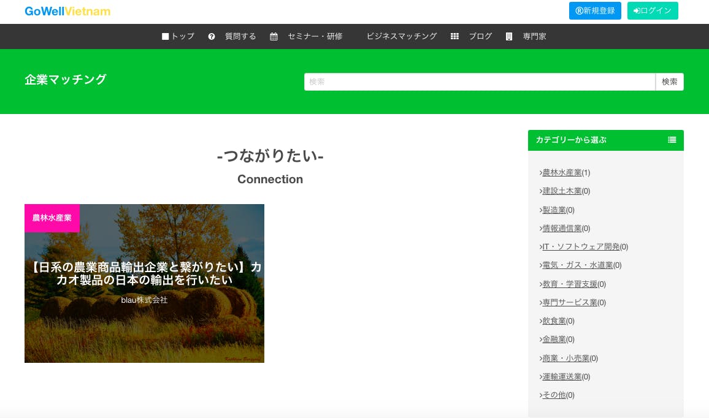Open the ビジネスマッチング menu item
This screenshot has height=418, width=709.
(x=401, y=36)
